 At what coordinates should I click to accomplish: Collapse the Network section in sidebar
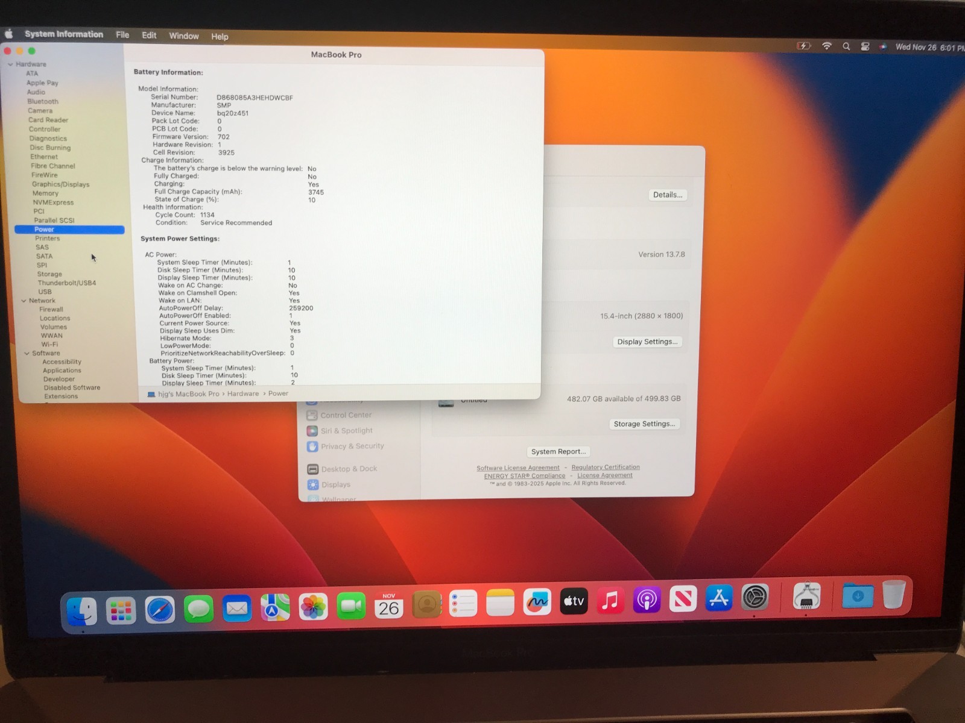(x=24, y=301)
